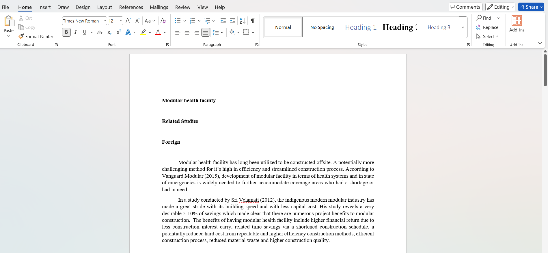Expand underline style dropdown arrow
The image size is (548, 253).
tap(92, 32)
